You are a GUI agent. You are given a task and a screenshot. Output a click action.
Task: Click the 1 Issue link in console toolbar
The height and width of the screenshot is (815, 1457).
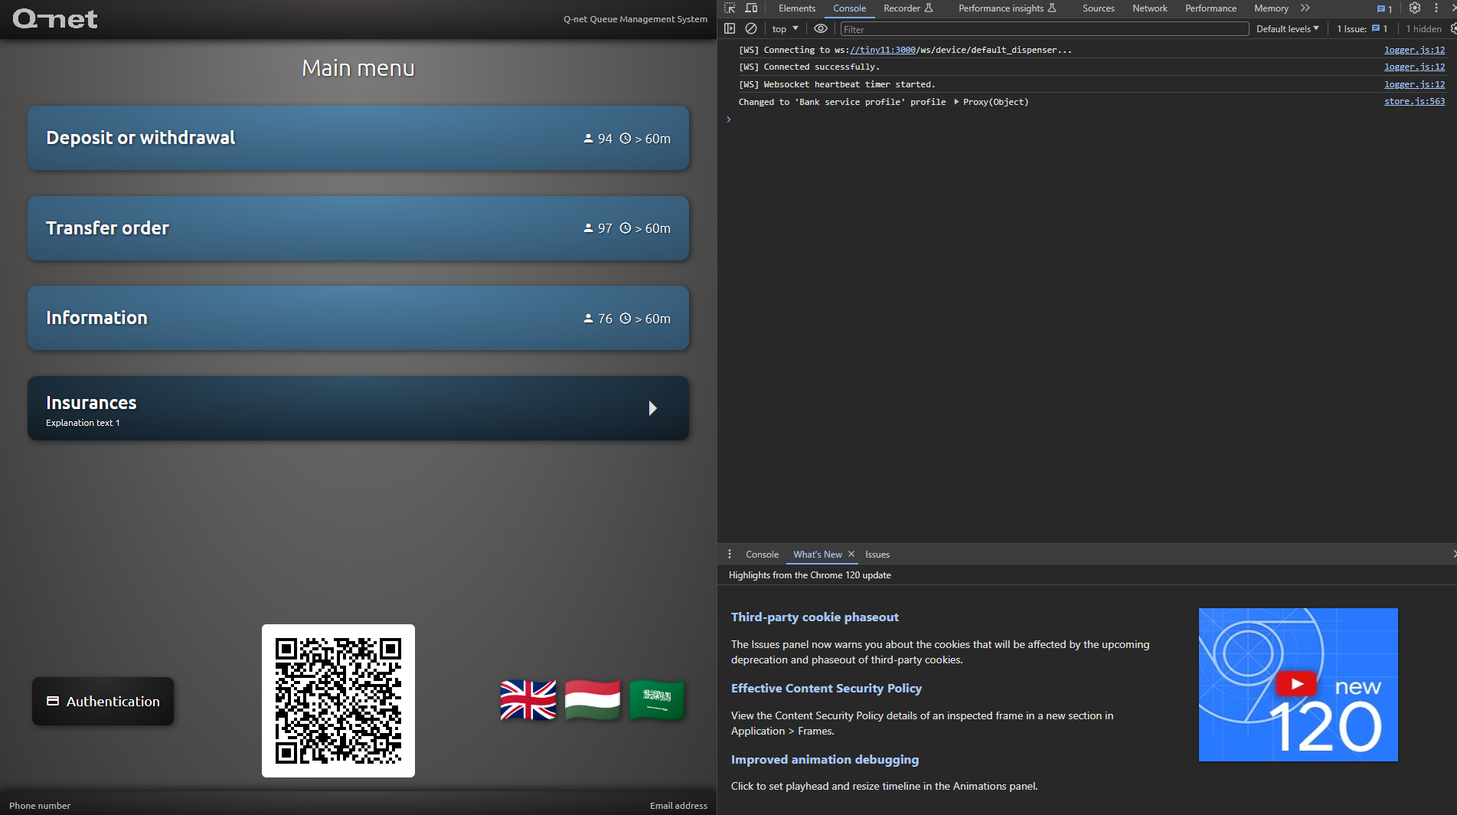point(1362,29)
